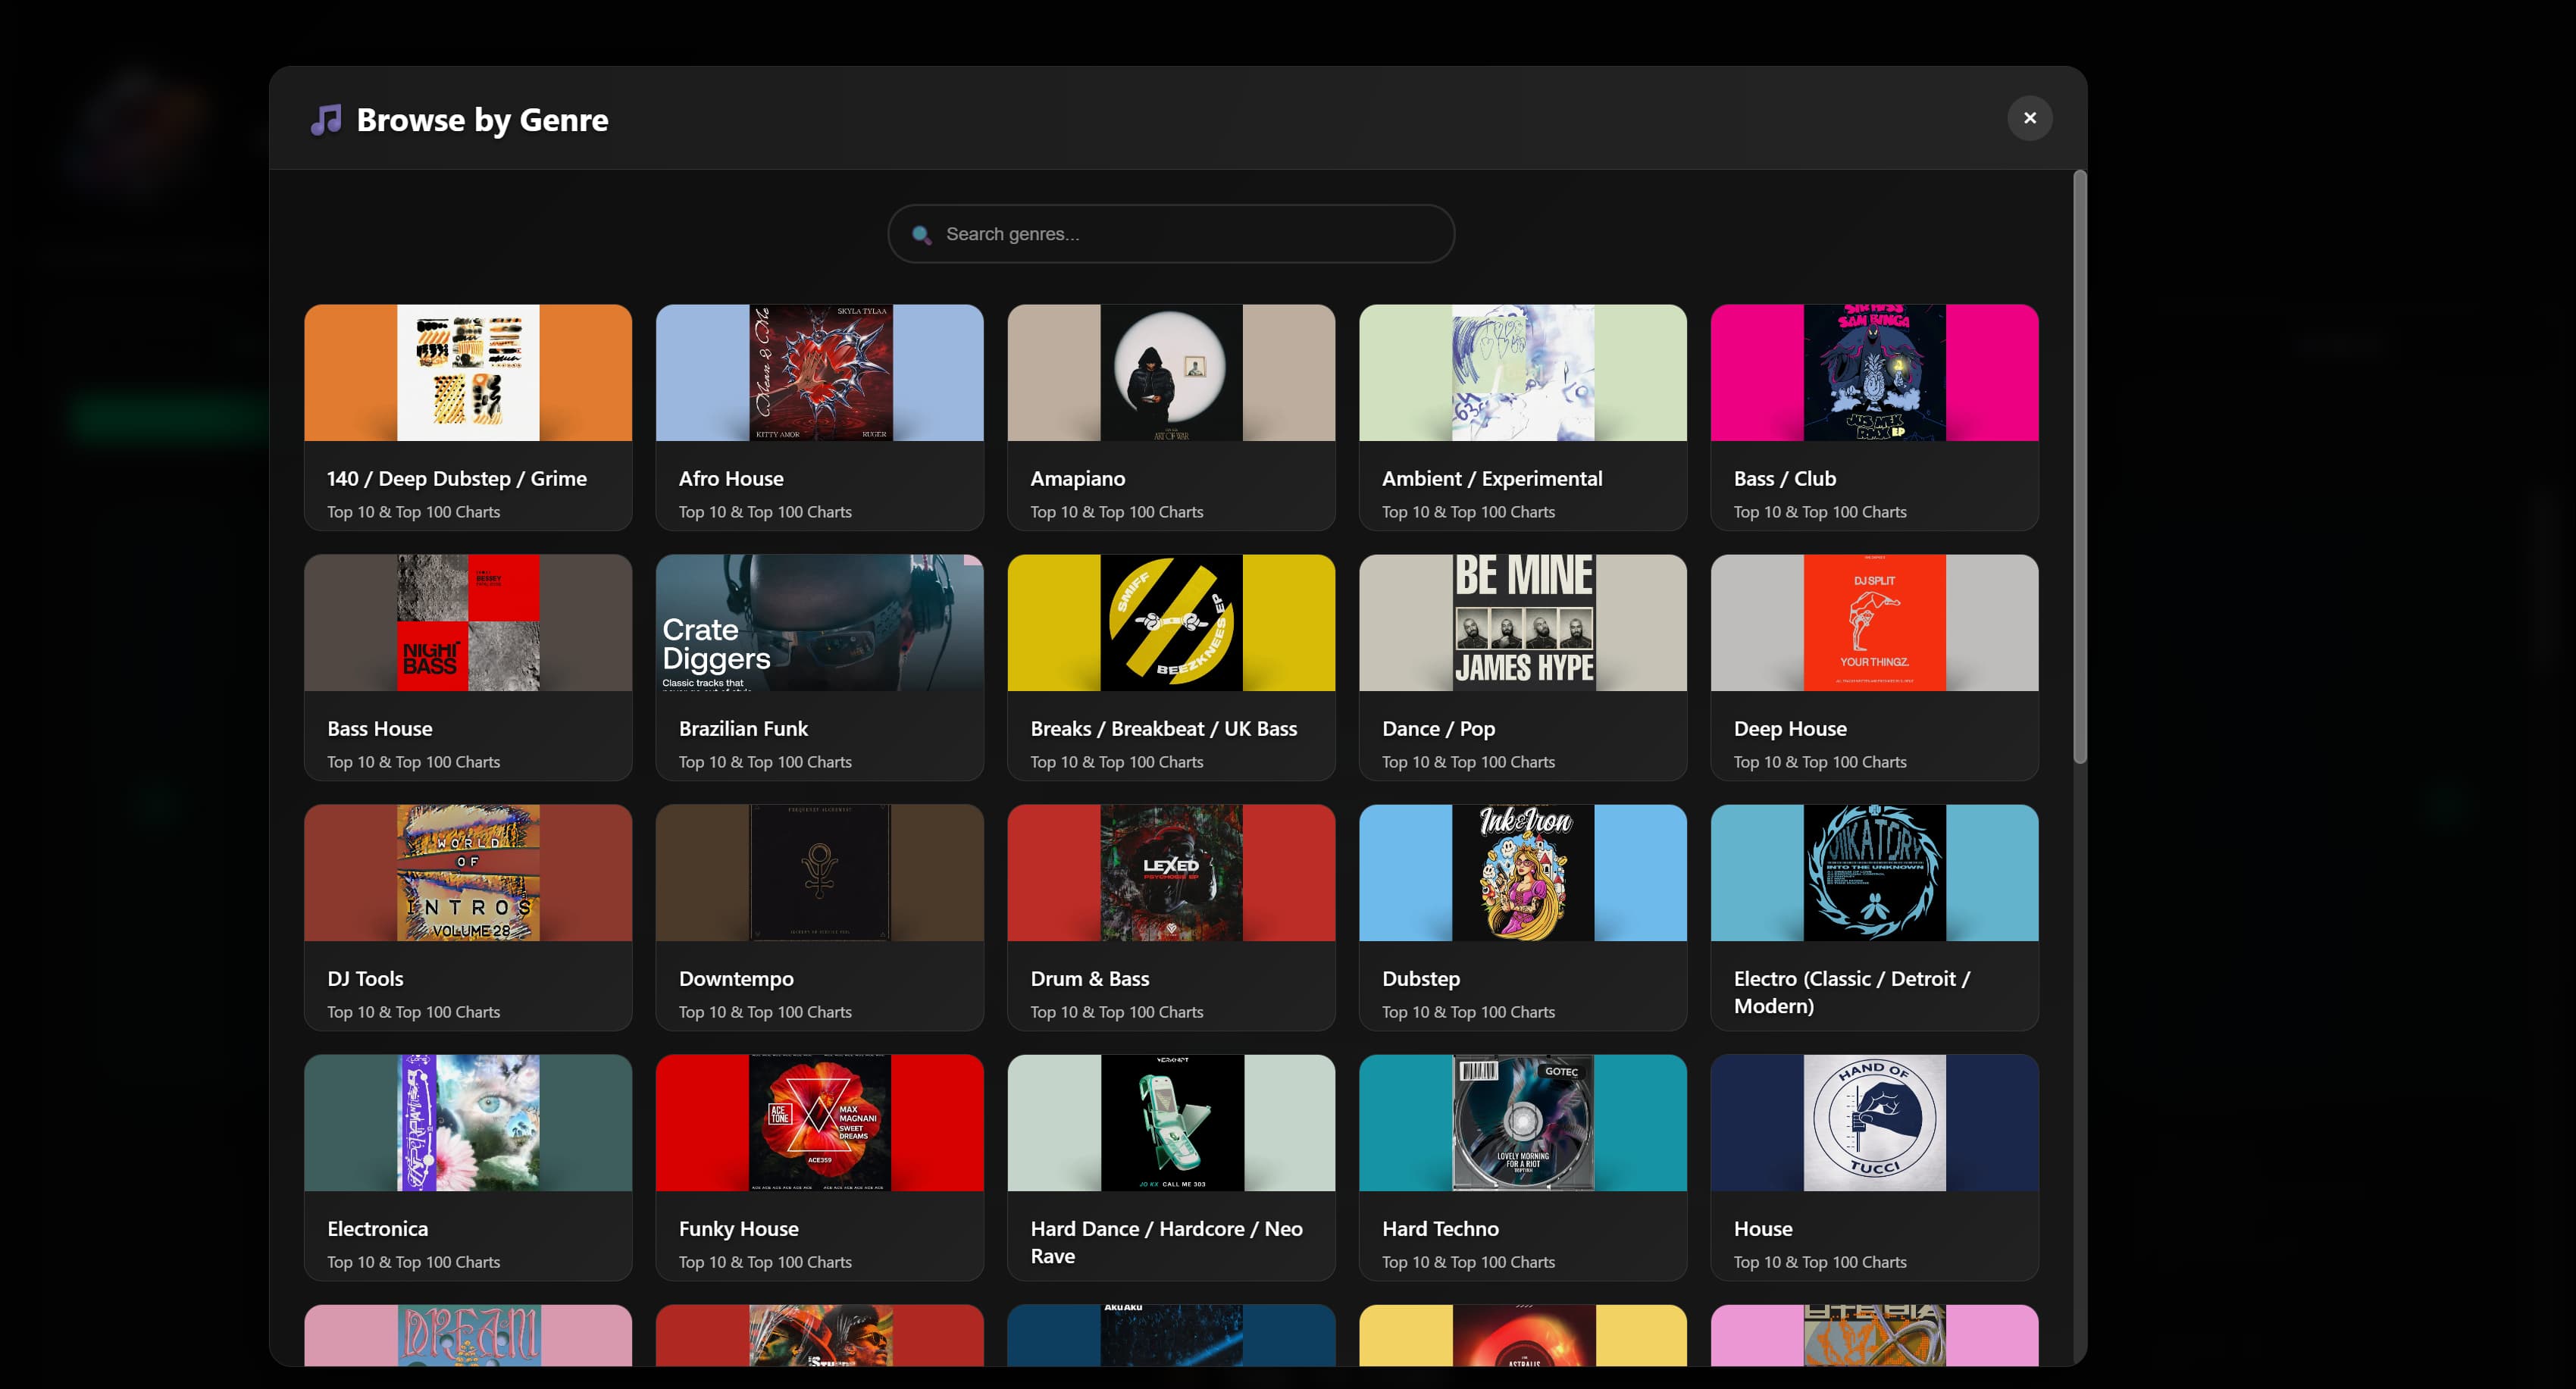Select the Drum & Bass genre title
The width and height of the screenshot is (2576, 1389).
(x=1090, y=979)
